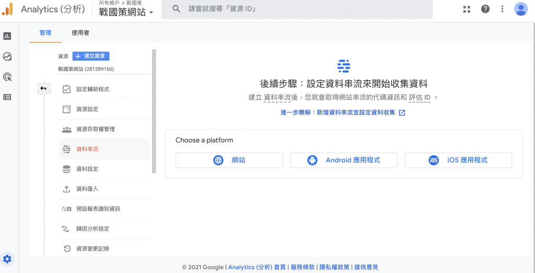
Task: Open the Advertising icon in left rail
Action: tap(7, 77)
